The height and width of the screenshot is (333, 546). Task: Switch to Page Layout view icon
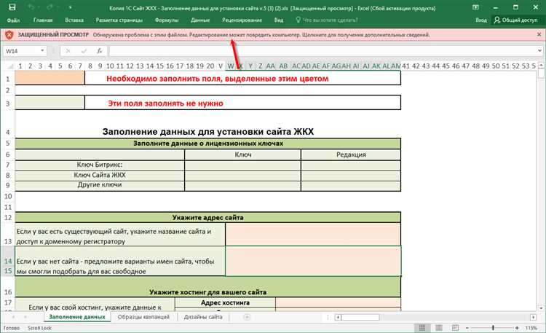tap(439, 328)
